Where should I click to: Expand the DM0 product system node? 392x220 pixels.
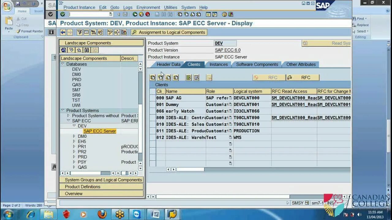point(74,136)
